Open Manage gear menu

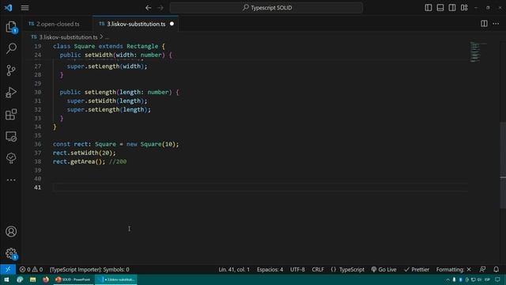tap(11, 253)
